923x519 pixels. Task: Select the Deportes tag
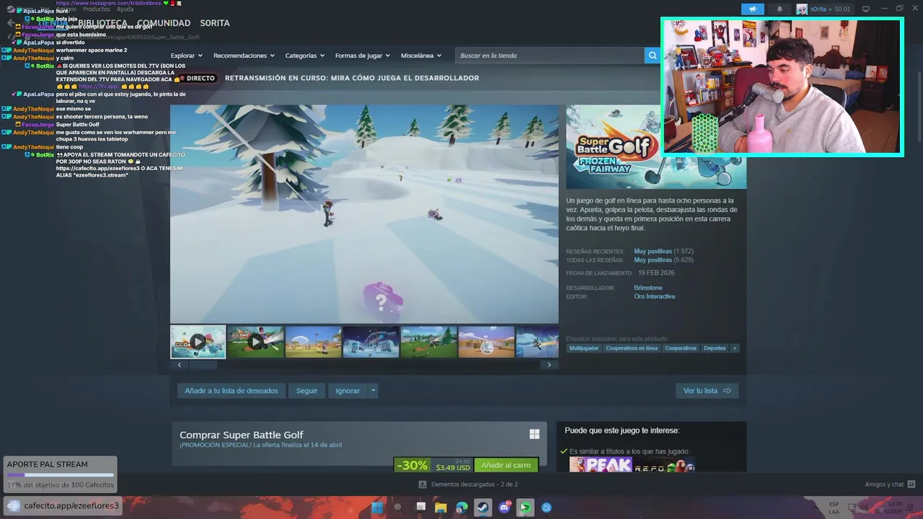(715, 348)
